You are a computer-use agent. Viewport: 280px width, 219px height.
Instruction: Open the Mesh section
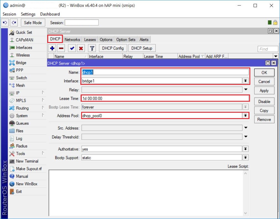point(20,85)
